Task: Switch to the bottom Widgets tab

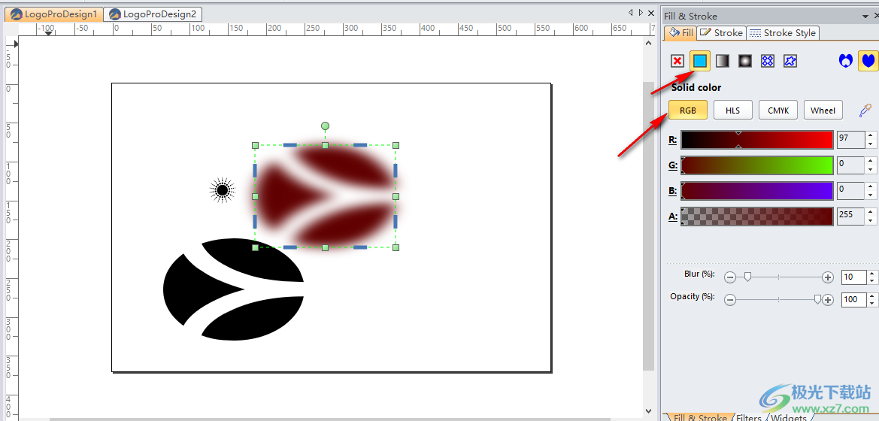Action: pyautogui.click(x=790, y=418)
